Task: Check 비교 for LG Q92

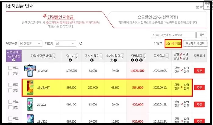Action: [10, 101]
